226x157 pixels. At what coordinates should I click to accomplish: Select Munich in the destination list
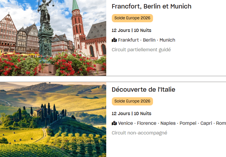167,40
